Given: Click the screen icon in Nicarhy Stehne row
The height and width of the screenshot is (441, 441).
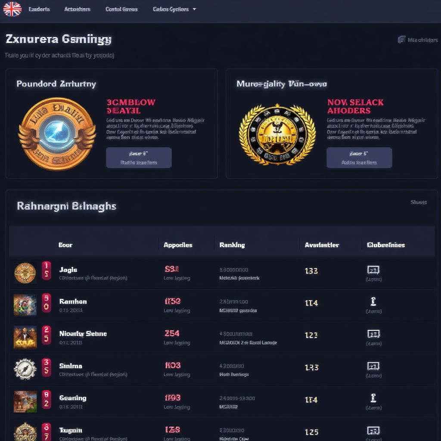Looking at the screenshot, I should (373, 334).
